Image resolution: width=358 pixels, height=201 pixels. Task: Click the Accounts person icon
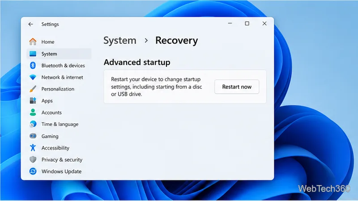33,113
